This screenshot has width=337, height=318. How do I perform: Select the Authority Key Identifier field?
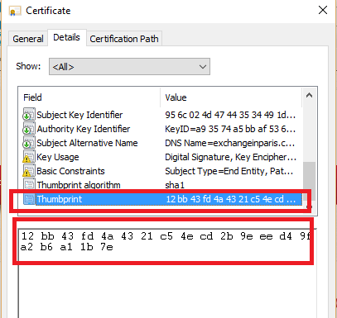[84, 129]
